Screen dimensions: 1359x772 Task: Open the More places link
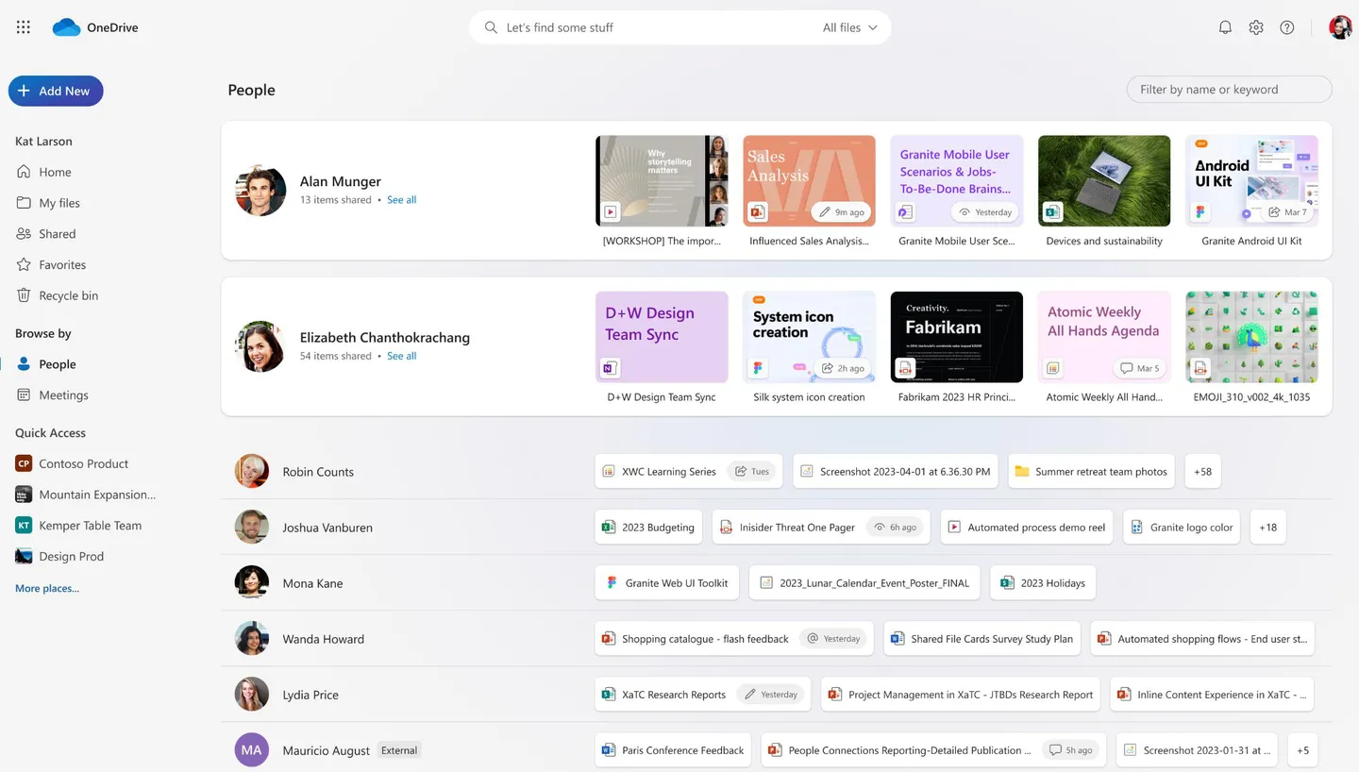[47, 588]
